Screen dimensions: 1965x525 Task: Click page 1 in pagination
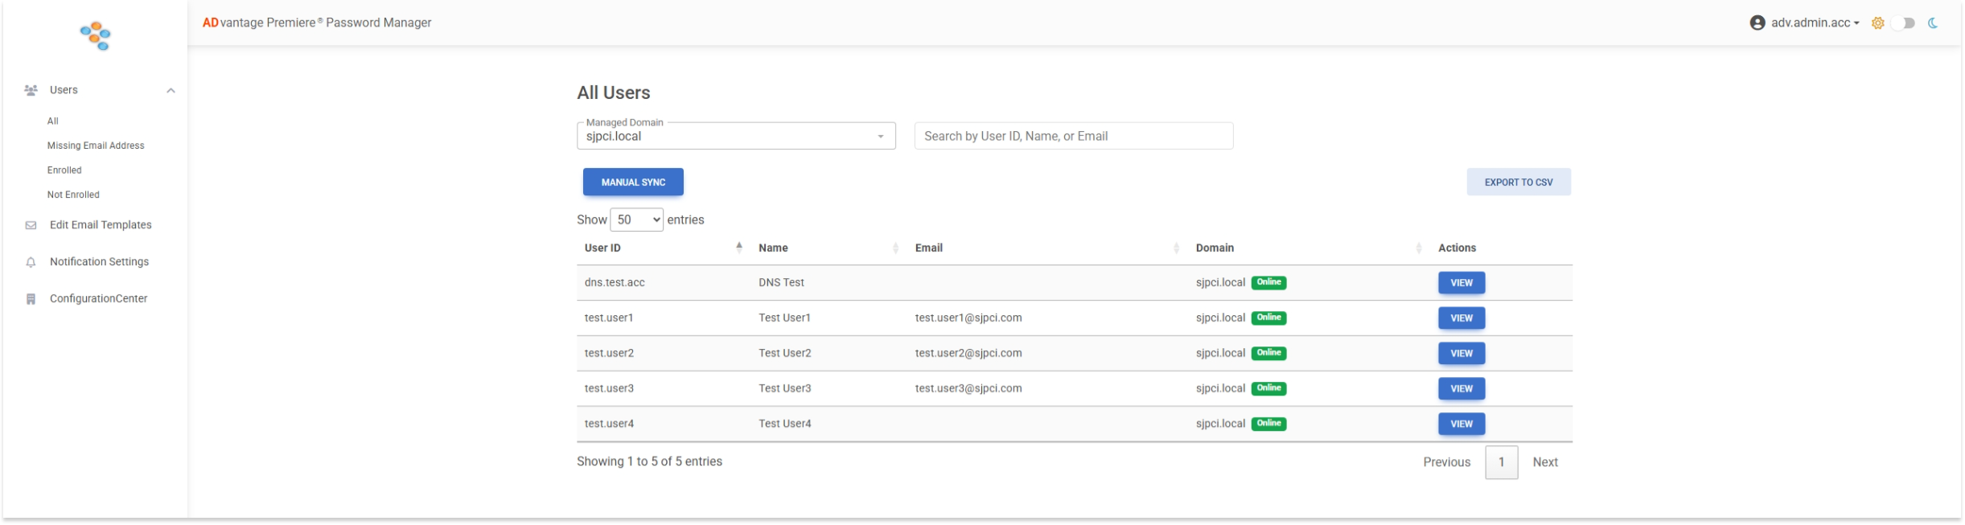point(1501,462)
